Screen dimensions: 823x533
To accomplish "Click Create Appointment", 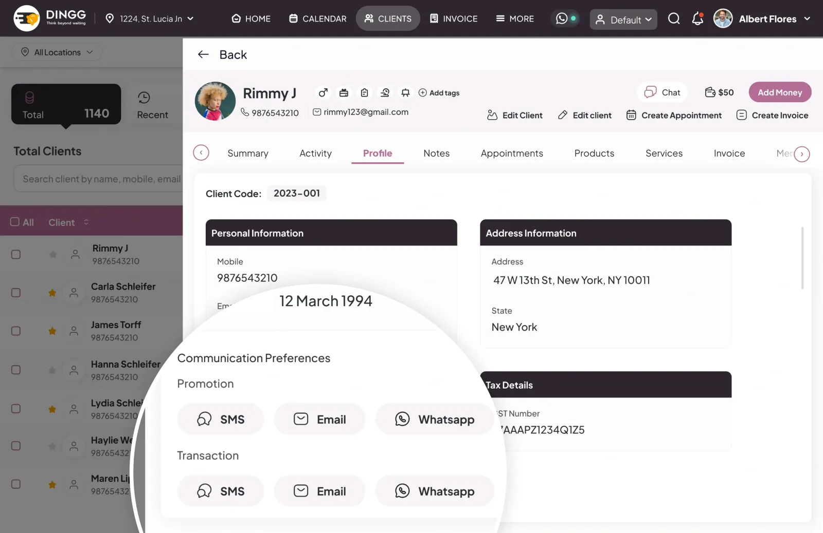I will 674,115.
